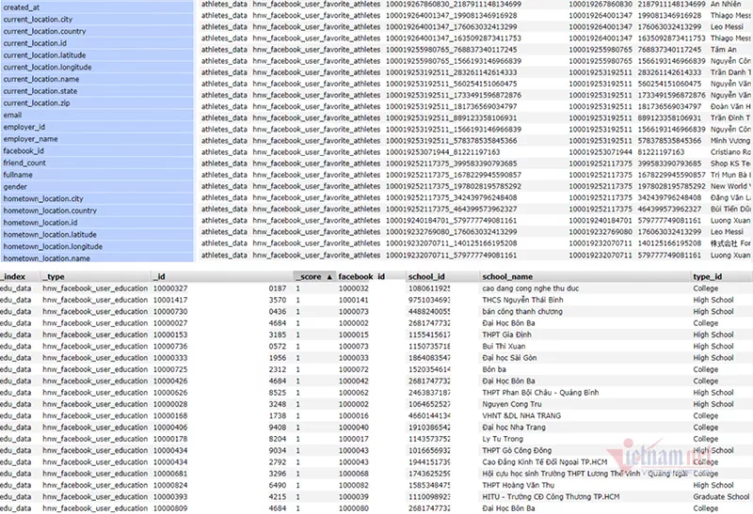Click hometown_location.country field

(44, 210)
